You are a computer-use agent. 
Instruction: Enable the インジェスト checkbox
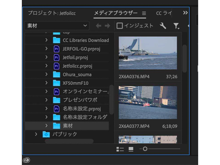point(120,26)
